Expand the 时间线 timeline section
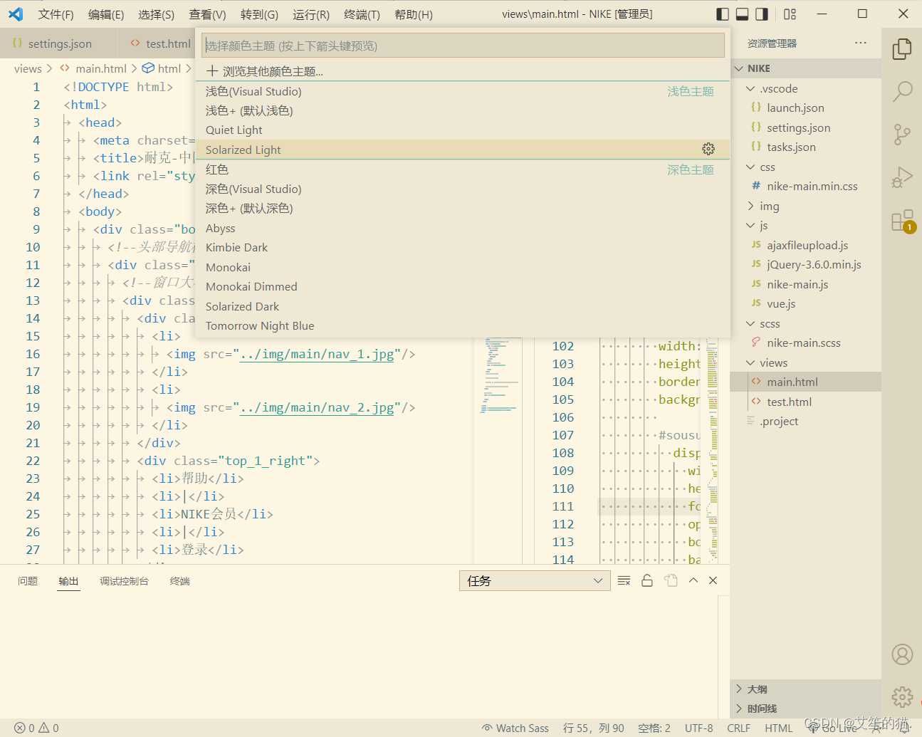Image resolution: width=922 pixels, height=737 pixels. pos(805,709)
